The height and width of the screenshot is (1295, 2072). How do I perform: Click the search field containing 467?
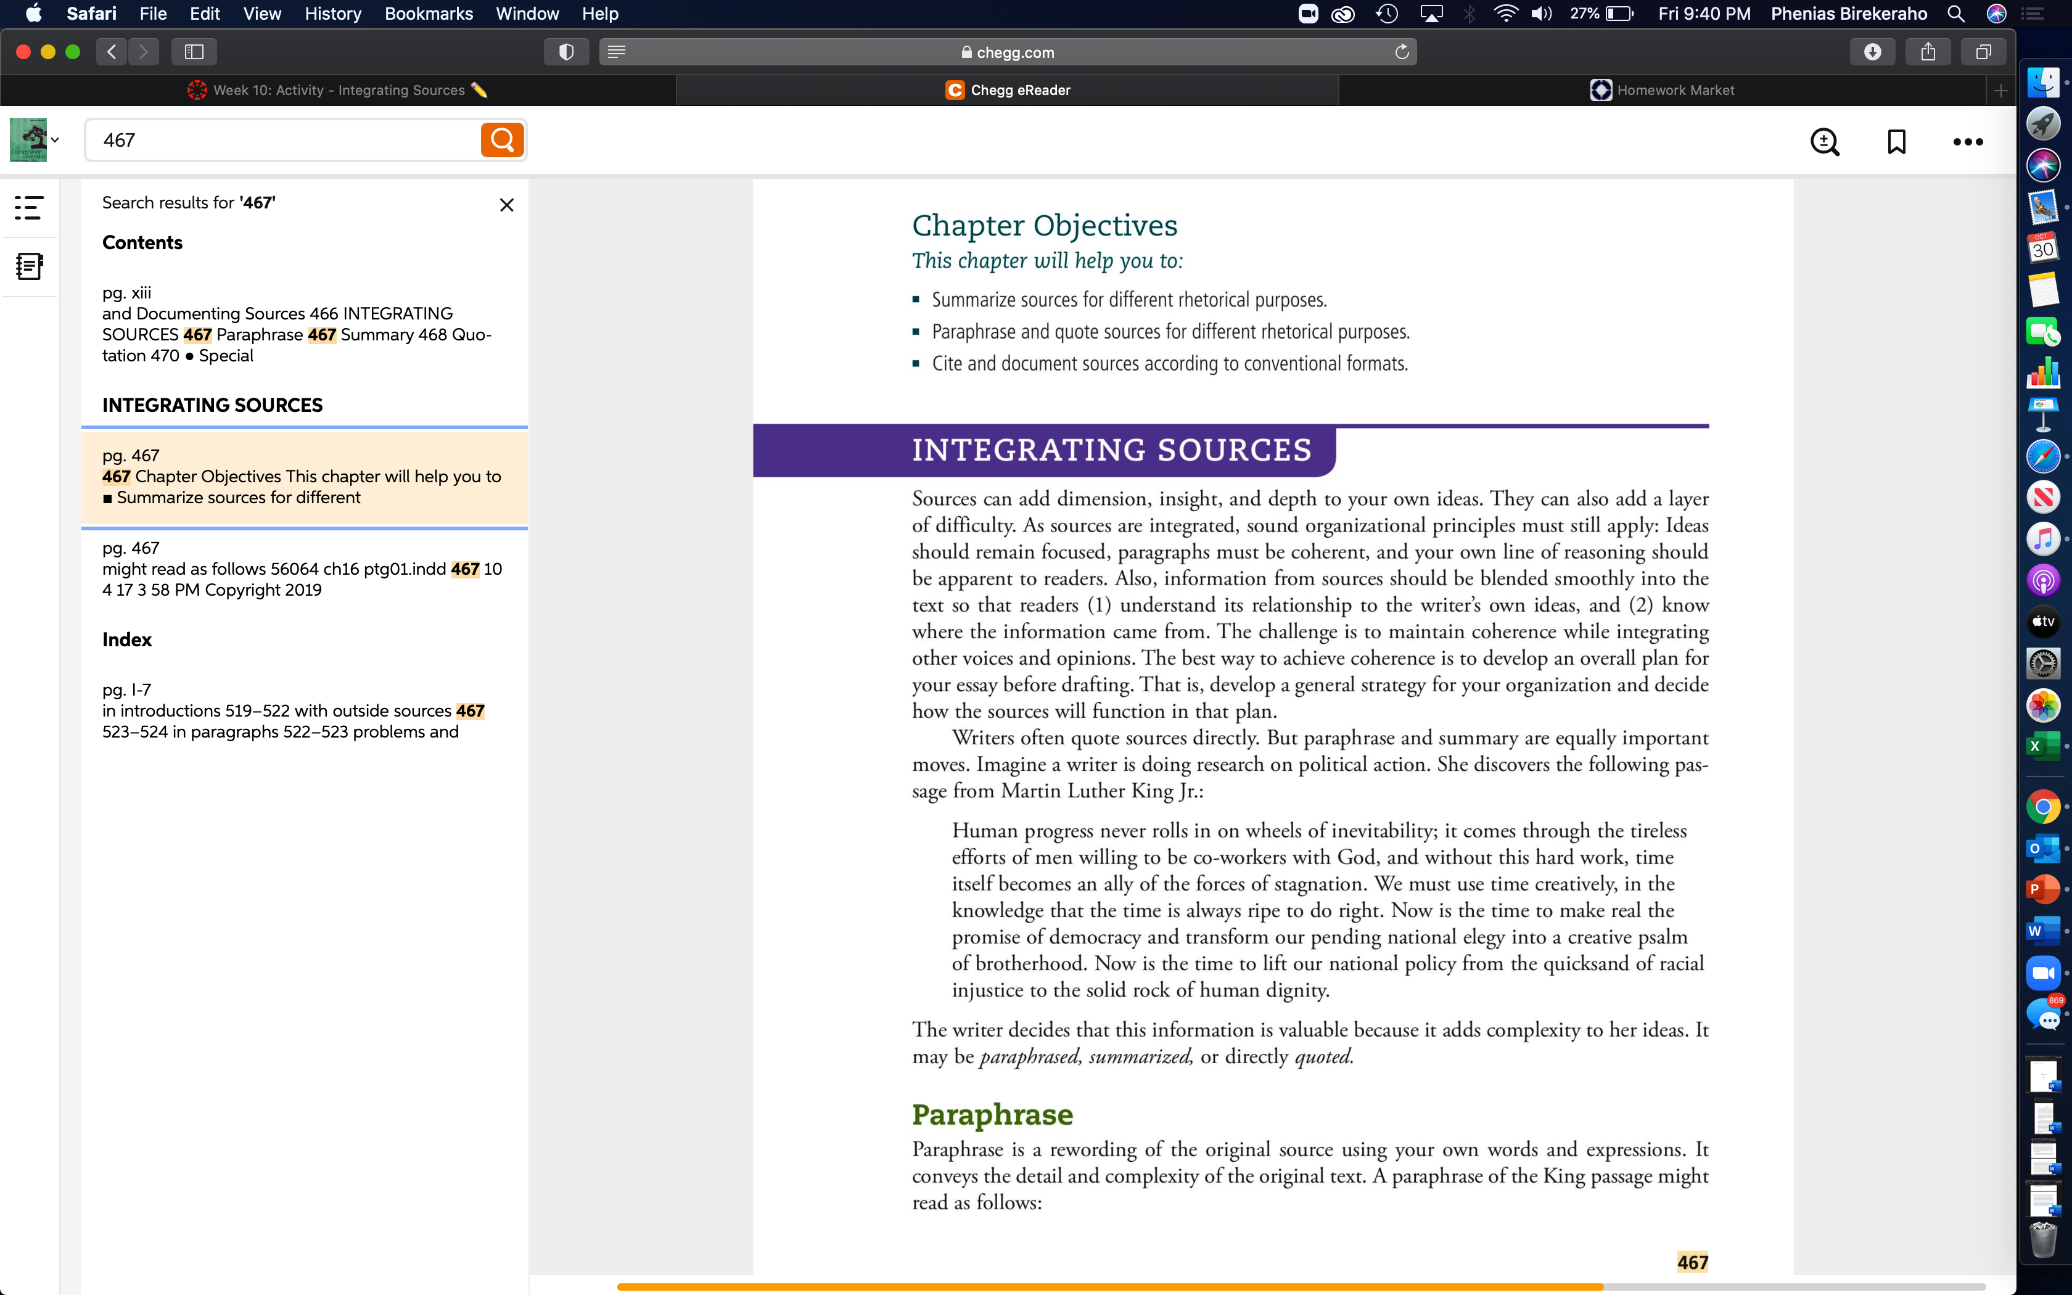(282, 139)
